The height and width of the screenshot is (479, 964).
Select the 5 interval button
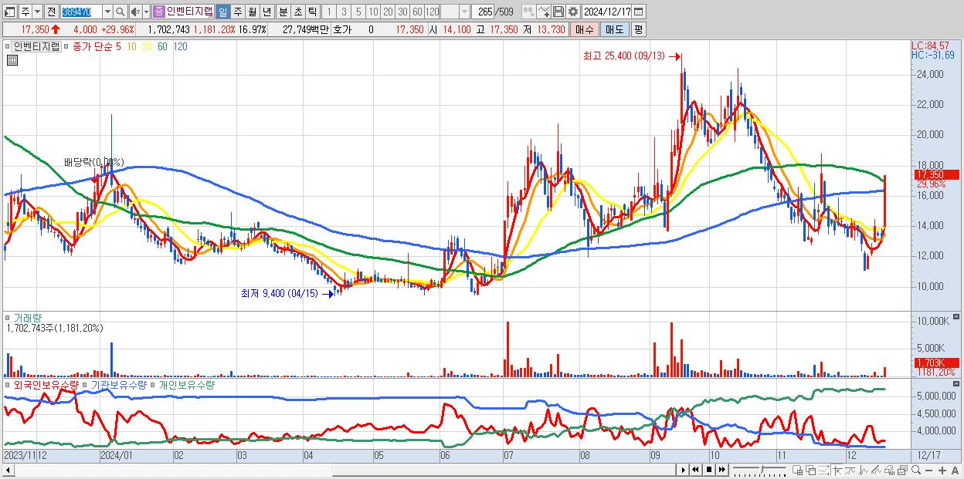pos(358,12)
